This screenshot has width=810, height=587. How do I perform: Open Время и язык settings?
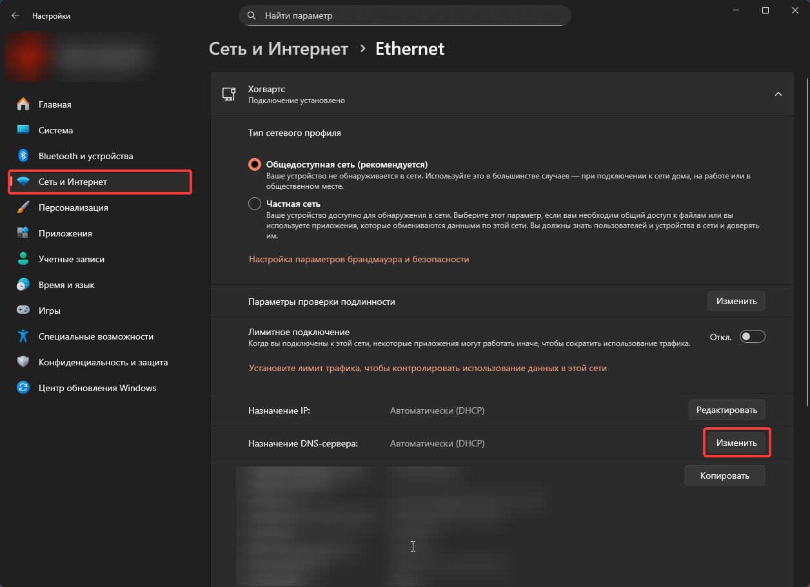click(66, 285)
